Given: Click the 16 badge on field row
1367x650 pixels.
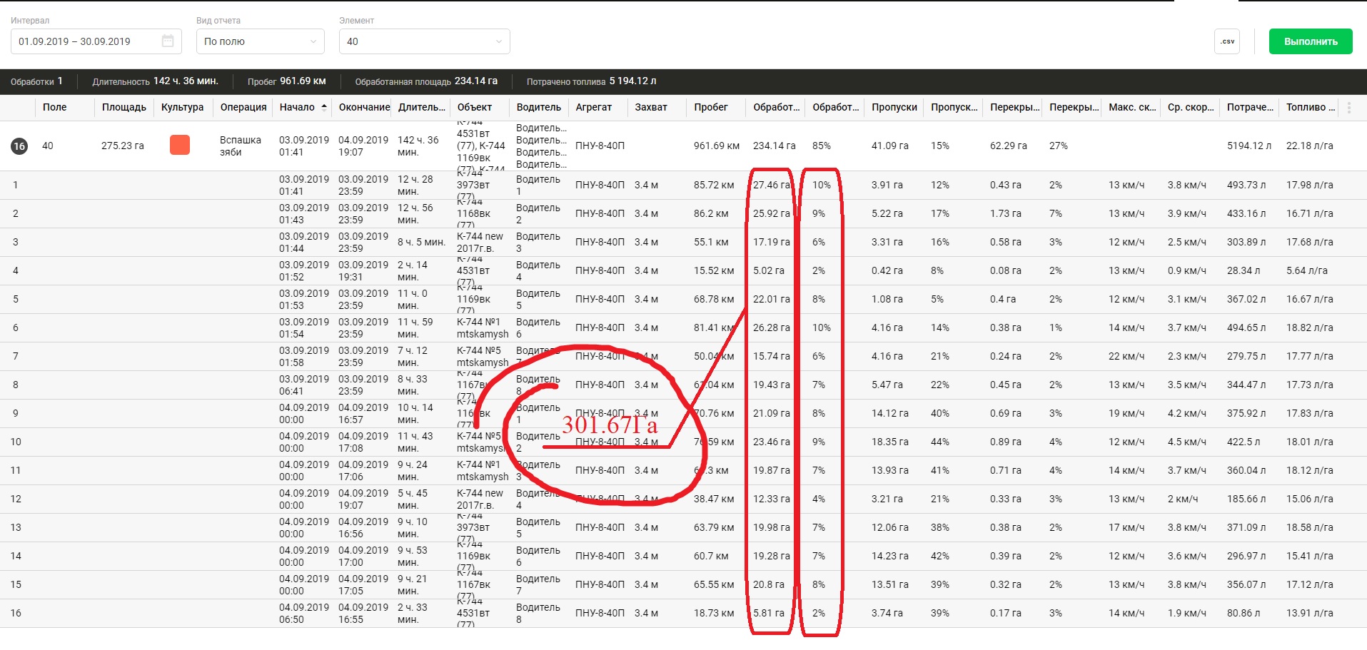Looking at the screenshot, I should 19,146.
